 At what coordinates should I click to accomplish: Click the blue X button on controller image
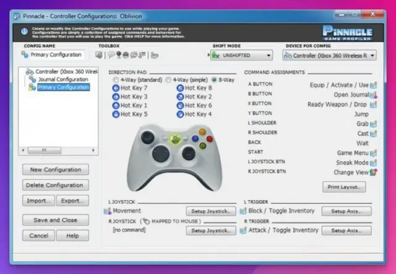[x=195, y=138]
